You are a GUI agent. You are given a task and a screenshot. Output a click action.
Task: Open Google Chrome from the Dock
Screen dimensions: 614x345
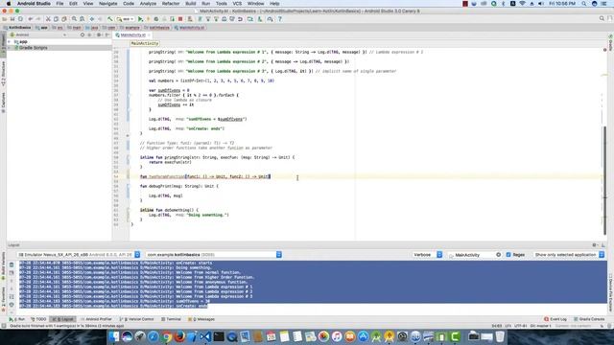click(x=166, y=336)
